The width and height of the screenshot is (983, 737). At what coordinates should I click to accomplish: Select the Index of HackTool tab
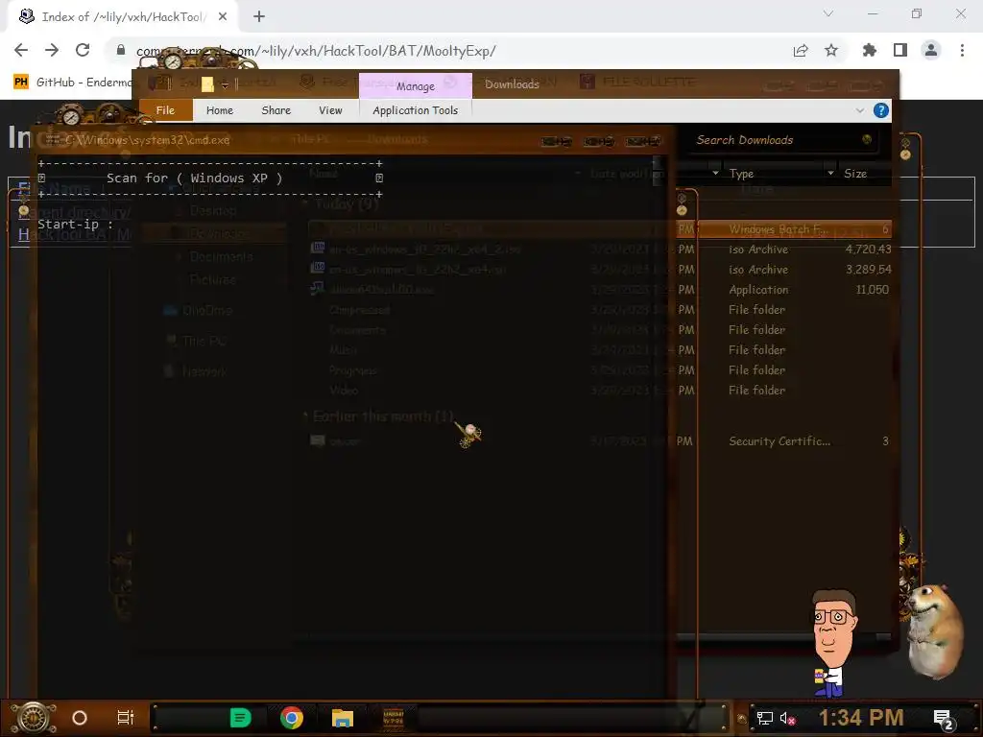(x=122, y=17)
